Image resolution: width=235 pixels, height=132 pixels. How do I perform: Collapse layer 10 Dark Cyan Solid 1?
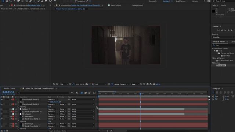[11, 126]
